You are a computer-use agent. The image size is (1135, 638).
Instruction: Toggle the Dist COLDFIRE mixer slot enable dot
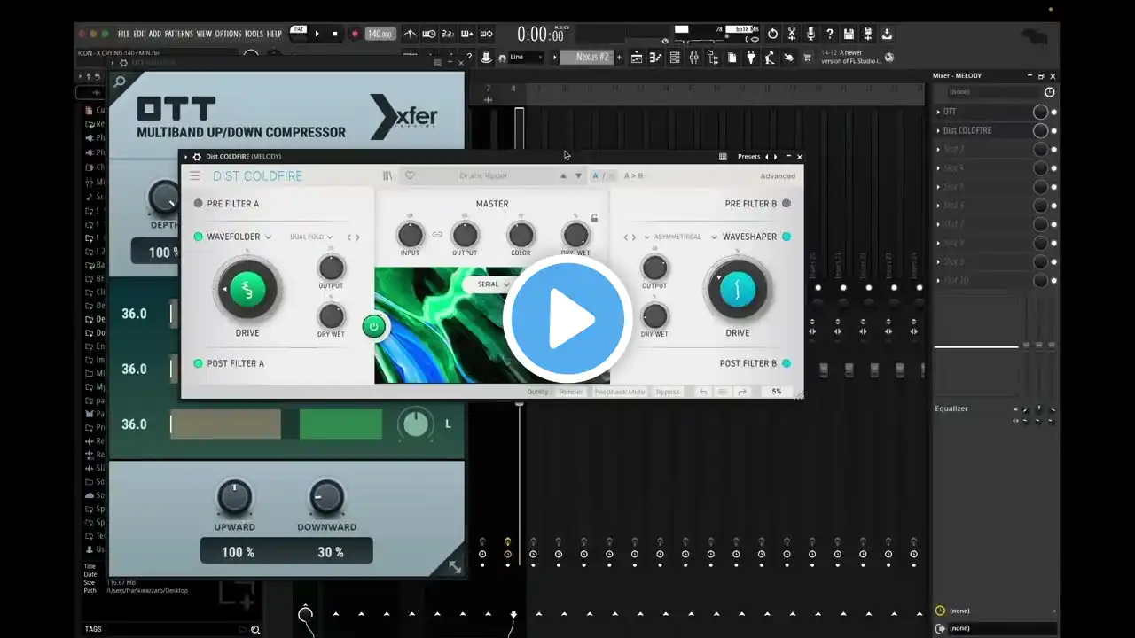[1053, 131]
